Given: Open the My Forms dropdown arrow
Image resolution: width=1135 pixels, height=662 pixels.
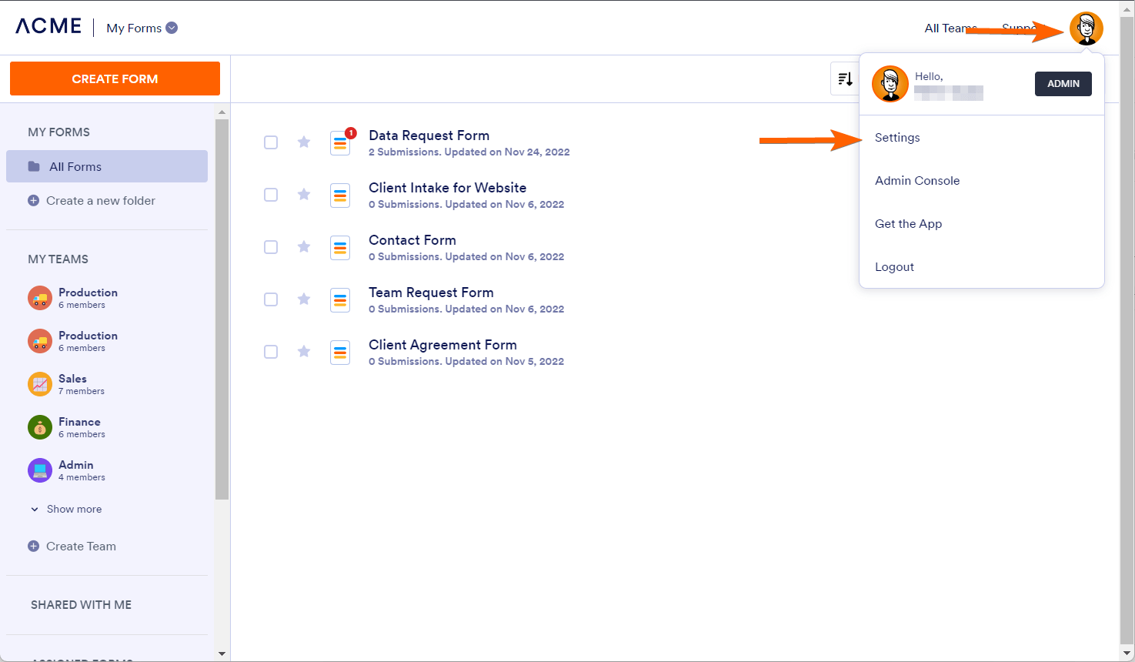Looking at the screenshot, I should coord(172,28).
